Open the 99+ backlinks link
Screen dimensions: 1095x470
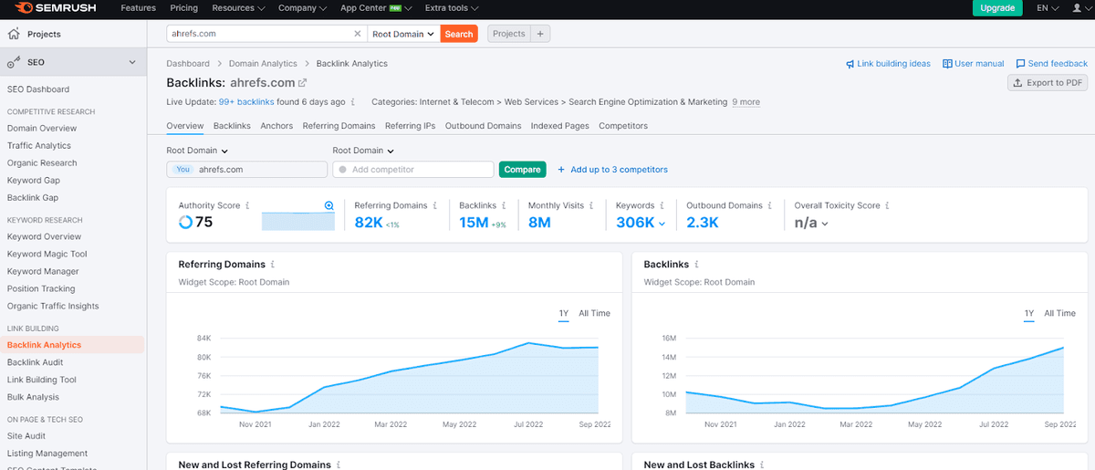point(245,102)
